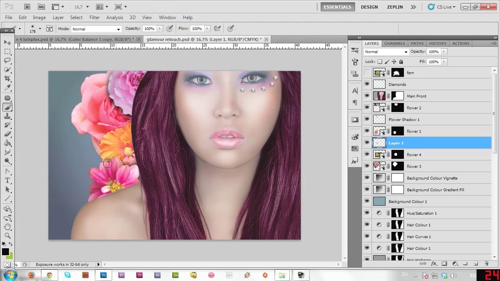Activate the Zoom tool in toolbox

coord(7,235)
